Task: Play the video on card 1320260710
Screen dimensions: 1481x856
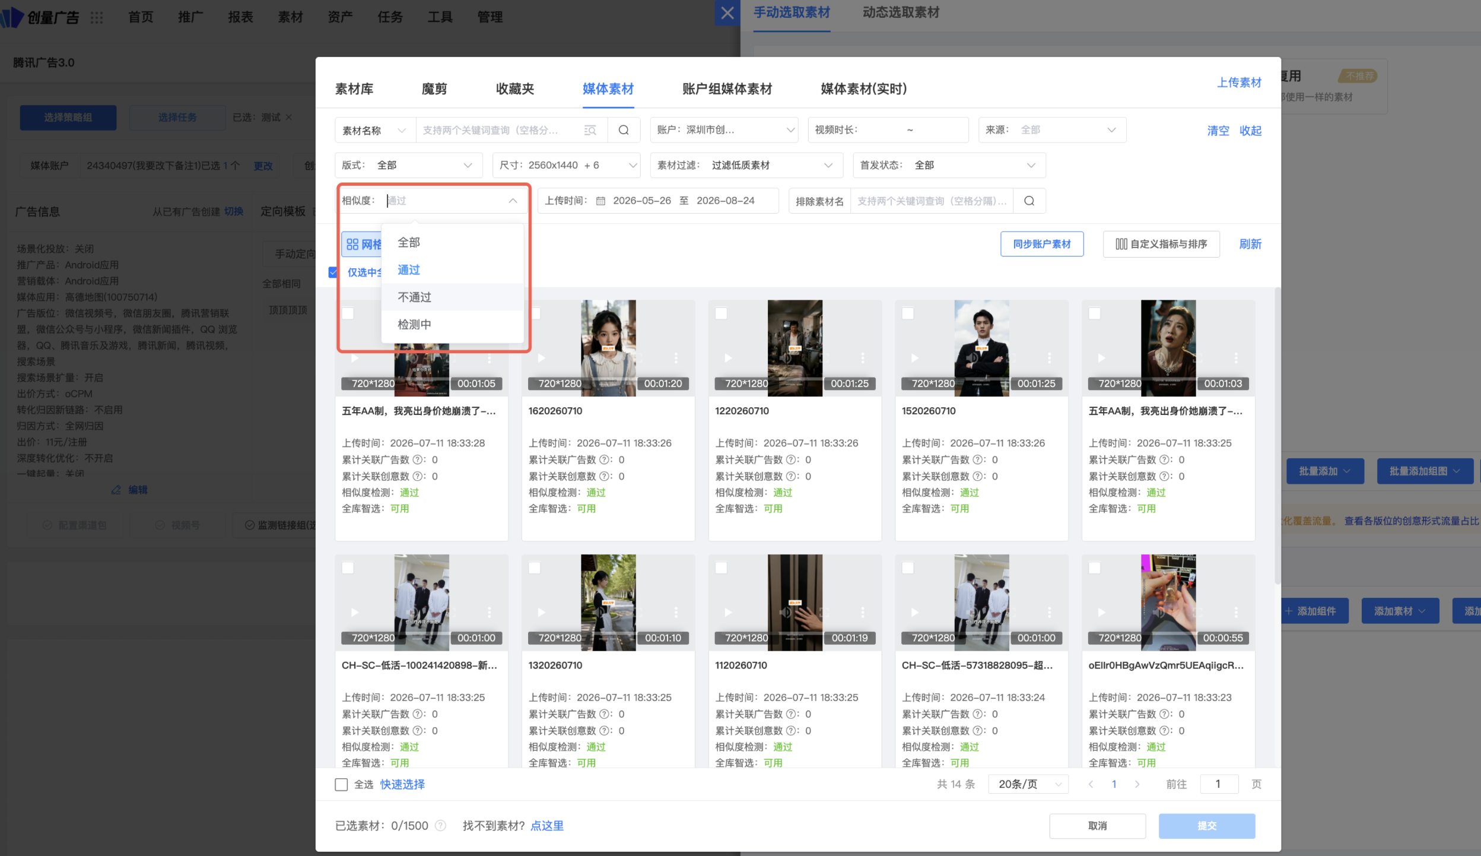Action: pyautogui.click(x=541, y=612)
